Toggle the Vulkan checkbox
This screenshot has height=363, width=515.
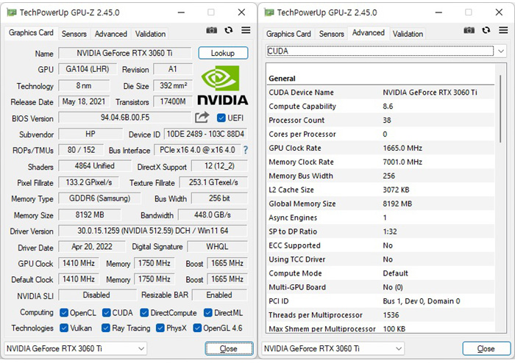pos(64,328)
